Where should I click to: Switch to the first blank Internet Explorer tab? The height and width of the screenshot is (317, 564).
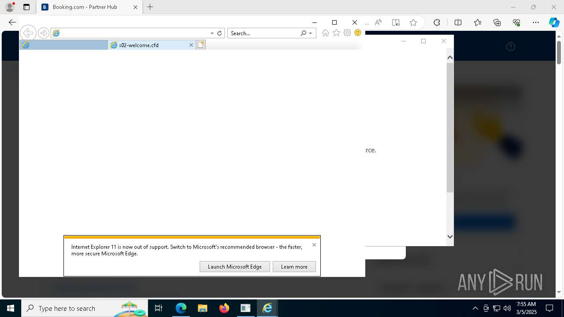click(63, 45)
